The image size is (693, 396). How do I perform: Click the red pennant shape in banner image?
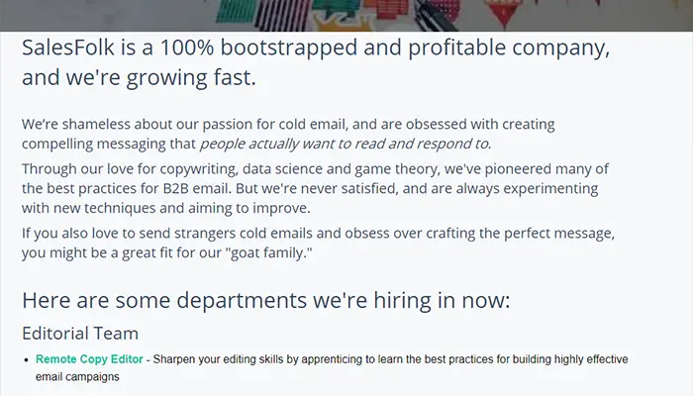(503, 13)
